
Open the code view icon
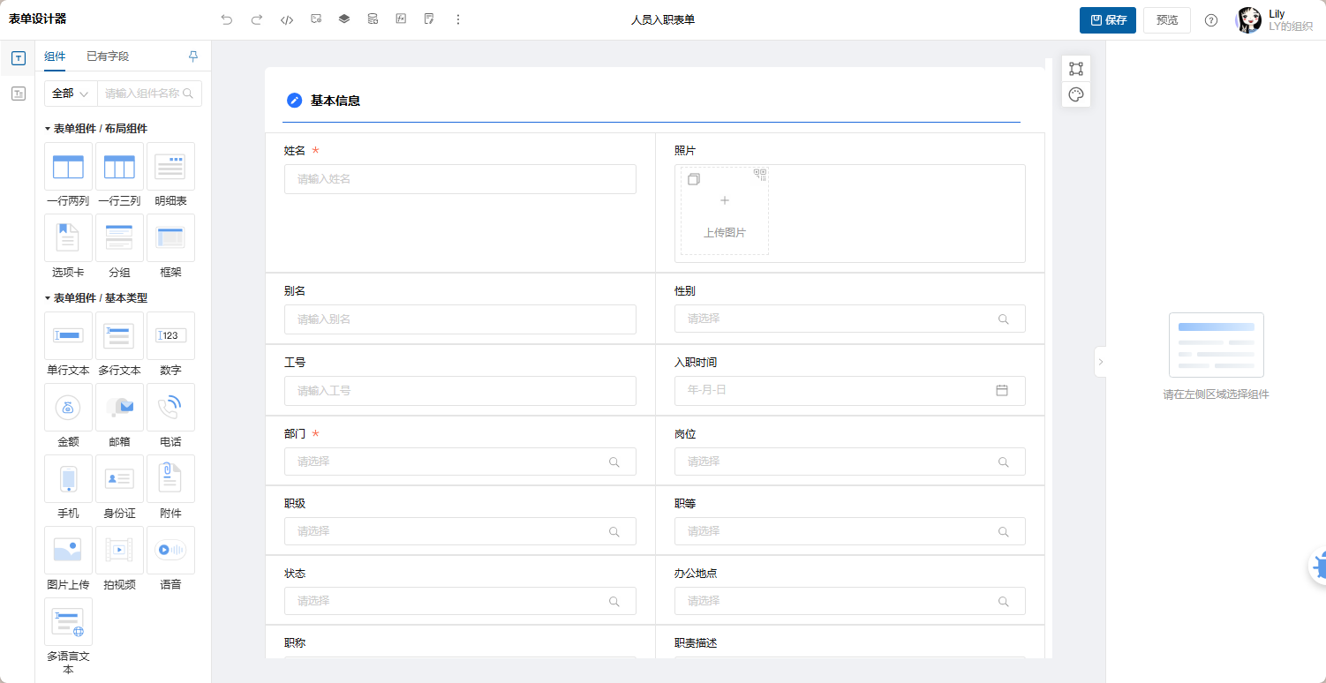tap(286, 19)
